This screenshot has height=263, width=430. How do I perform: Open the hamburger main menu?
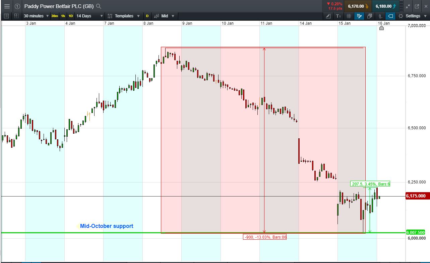(7, 6)
